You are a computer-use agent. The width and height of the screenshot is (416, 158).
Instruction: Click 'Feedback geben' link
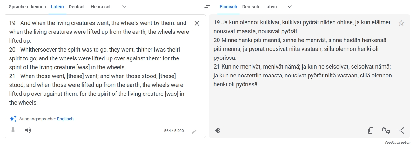click(x=397, y=143)
